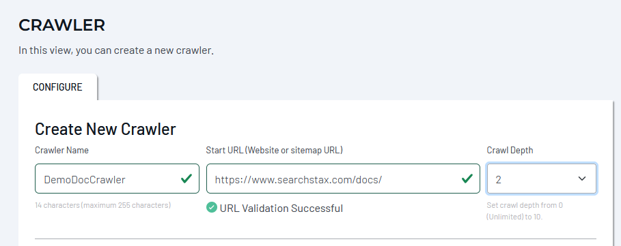621x246 pixels.
Task: Click the horizontal divider below the form
Action: click(x=315, y=239)
